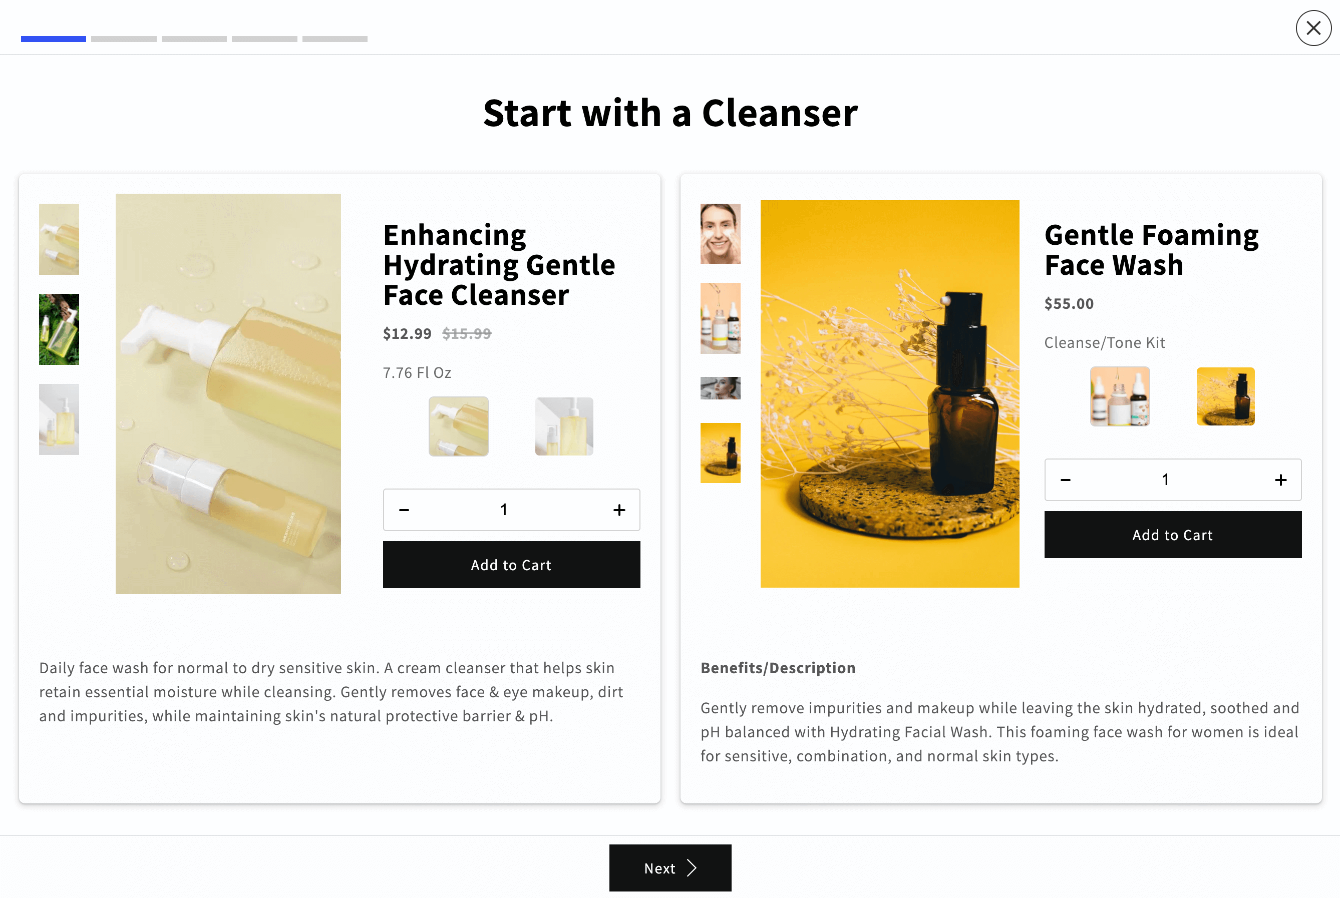Increase quantity for Enhancing Hydrating Gentle Face Cleanser
The image size is (1340, 898).
619,510
